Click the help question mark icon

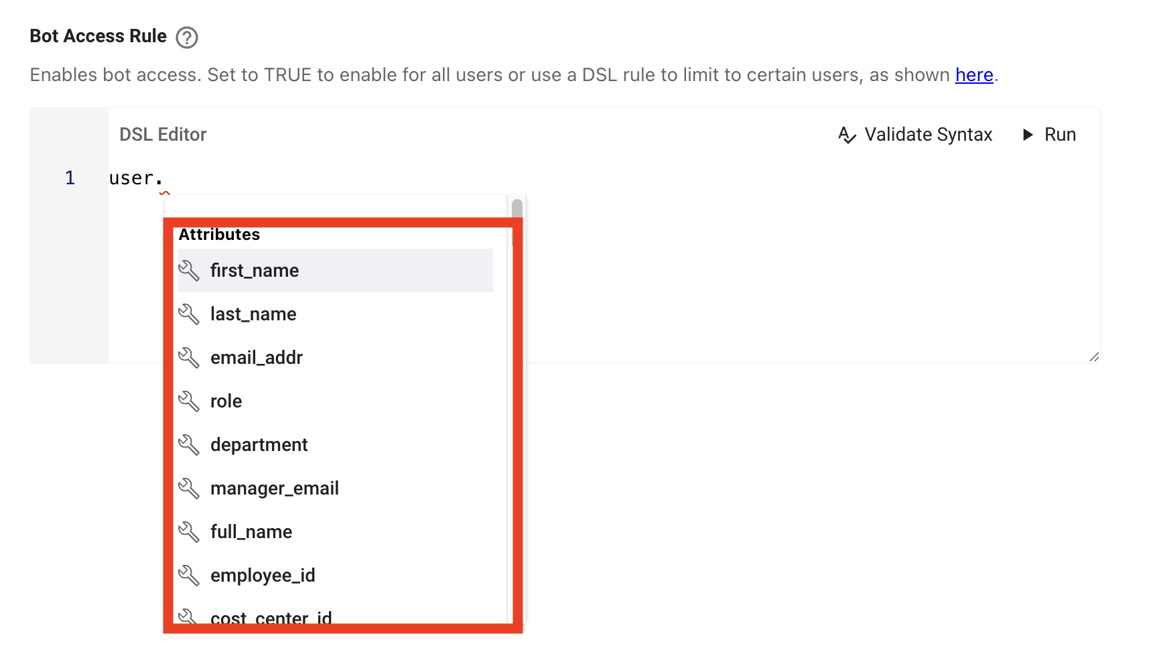(x=187, y=38)
